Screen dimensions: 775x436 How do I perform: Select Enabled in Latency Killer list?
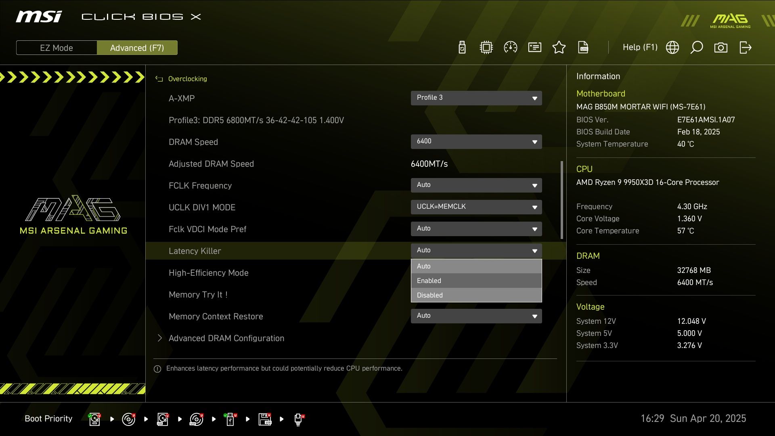476,281
